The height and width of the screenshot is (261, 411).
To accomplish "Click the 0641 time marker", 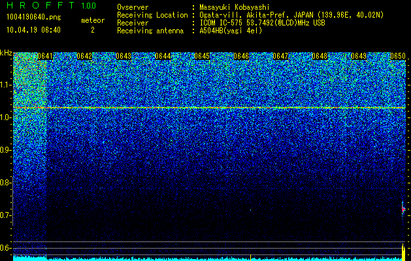I will [x=45, y=56].
